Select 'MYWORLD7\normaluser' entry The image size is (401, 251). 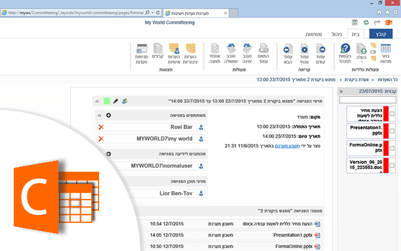point(162,166)
